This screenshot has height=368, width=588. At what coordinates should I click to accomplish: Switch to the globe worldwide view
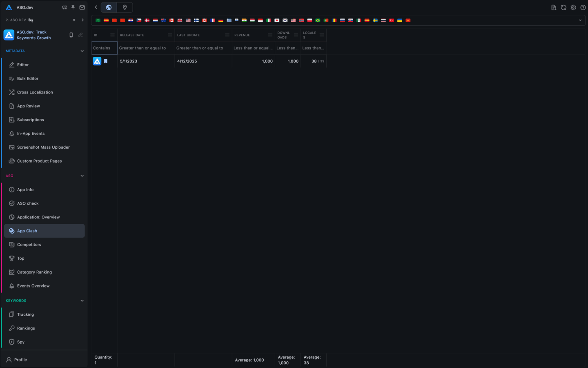pos(109,7)
